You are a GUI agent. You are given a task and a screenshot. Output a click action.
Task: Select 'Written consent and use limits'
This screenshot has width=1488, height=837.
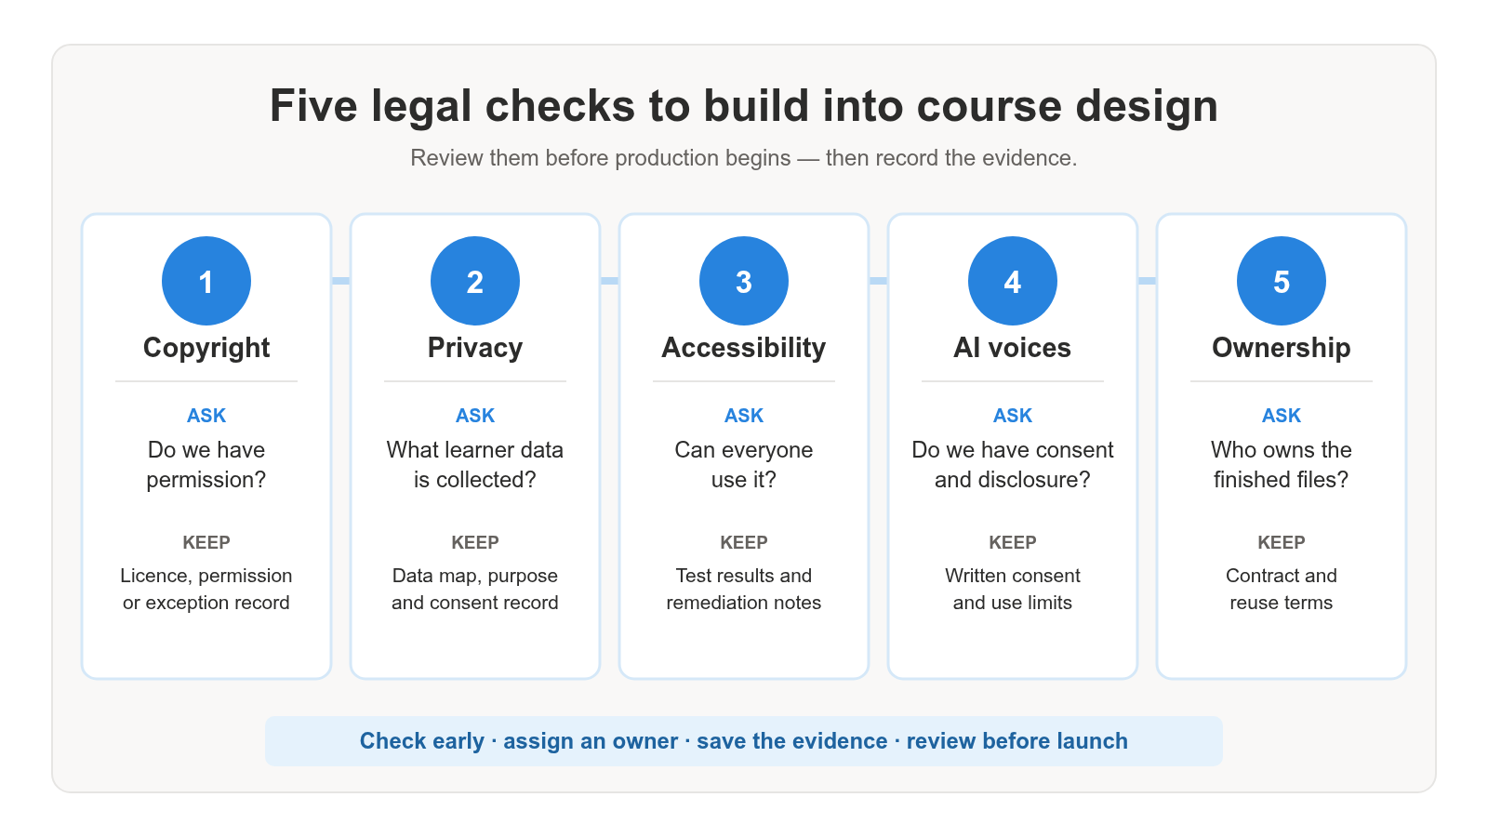pyautogui.click(x=1013, y=589)
